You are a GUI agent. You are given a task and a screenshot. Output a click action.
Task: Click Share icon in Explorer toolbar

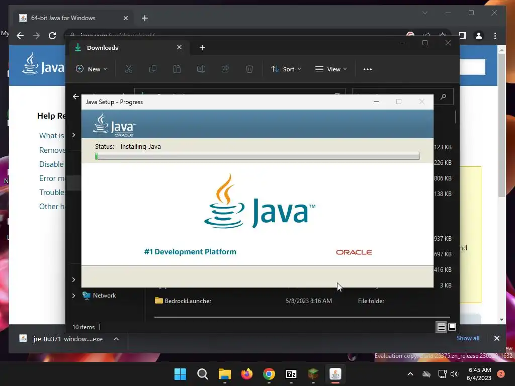(x=225, y=69)
